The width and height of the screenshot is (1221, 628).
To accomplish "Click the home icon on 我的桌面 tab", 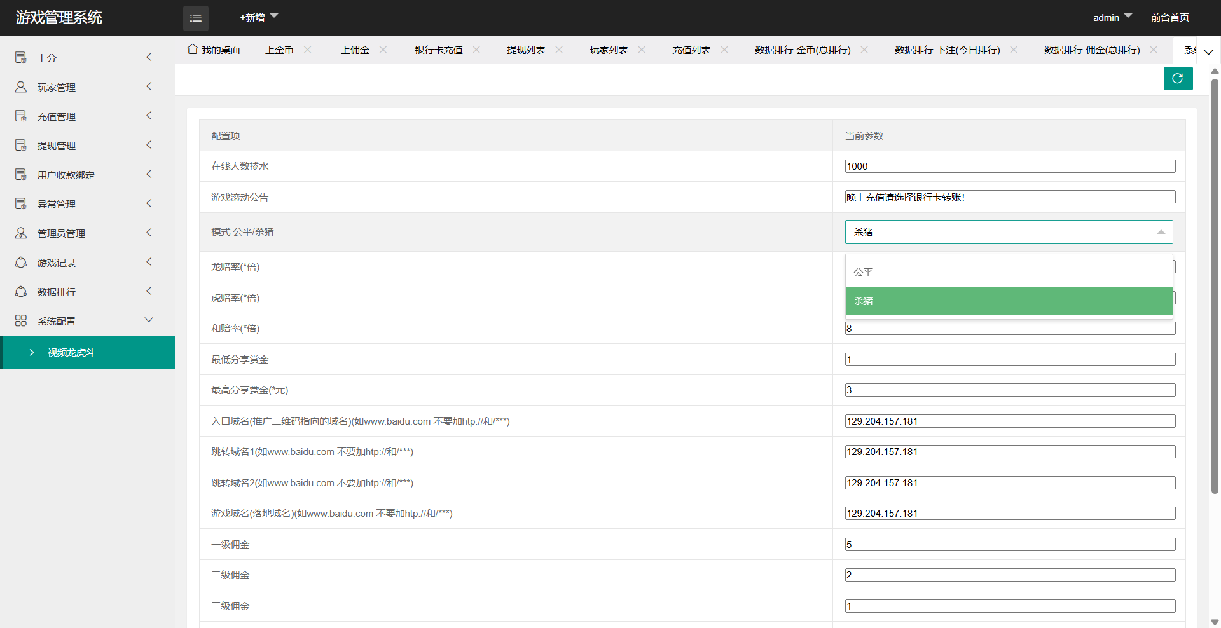I will (192, 50).
